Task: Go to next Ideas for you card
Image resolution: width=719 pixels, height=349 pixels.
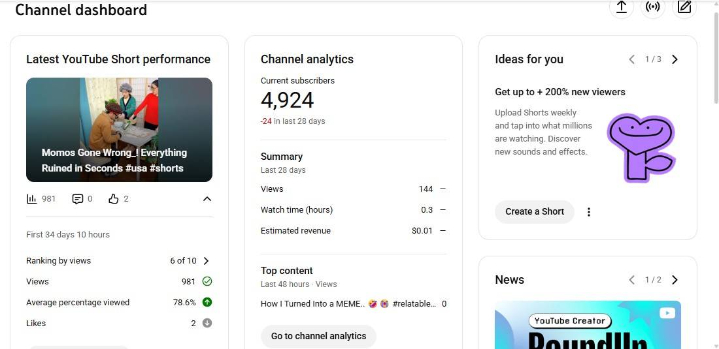Action: pyautogui.click(x=675, y=59)
